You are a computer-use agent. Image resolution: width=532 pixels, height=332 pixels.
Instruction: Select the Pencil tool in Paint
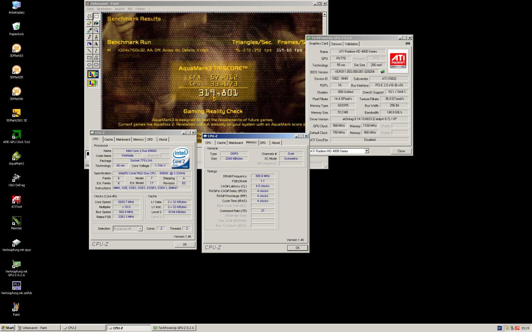89,37
